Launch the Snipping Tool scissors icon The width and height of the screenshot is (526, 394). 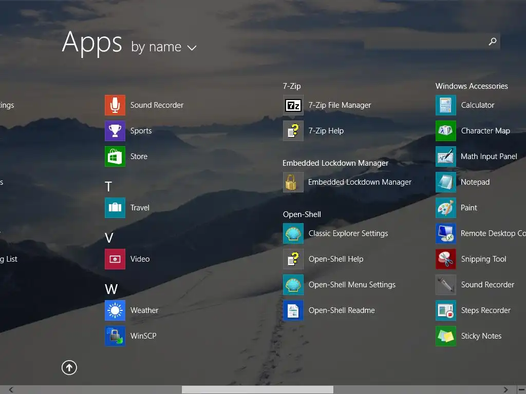point(445,259)
